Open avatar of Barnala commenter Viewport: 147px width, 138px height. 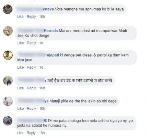[8, 31]
